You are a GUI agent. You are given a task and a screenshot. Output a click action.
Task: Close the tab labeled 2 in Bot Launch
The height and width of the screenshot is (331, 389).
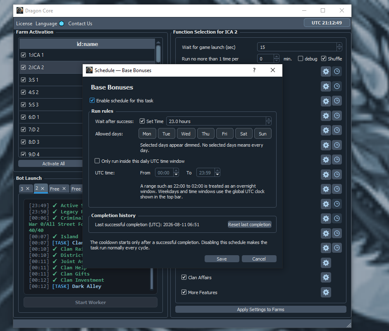(43, 188)
